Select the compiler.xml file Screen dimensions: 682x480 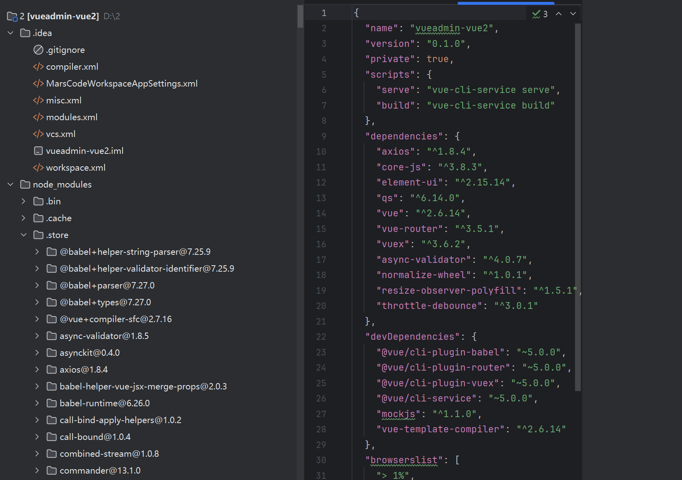coord(72,67)
